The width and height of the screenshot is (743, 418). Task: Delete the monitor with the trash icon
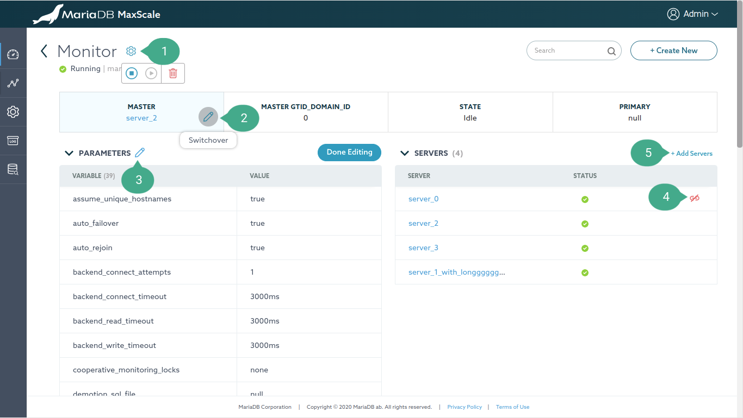tap(173, 73)
